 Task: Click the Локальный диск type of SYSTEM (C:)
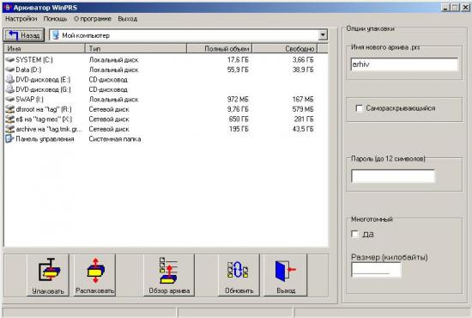point(114,60)
